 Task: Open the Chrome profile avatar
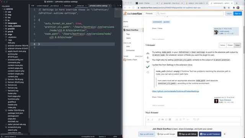(x=238, y=8)
